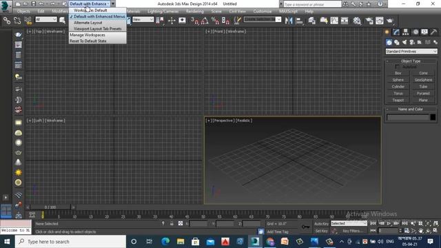
Task: Click the Teapot object type button
Action: (398, 100)
